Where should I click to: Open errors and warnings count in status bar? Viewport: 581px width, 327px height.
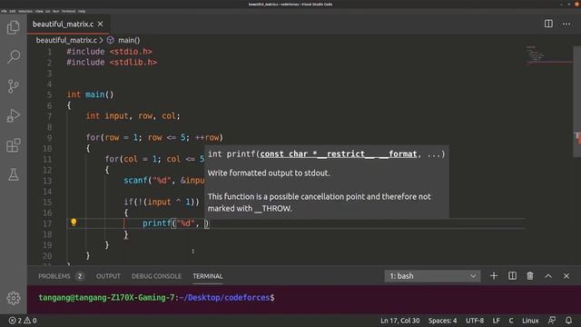(23, 321)
